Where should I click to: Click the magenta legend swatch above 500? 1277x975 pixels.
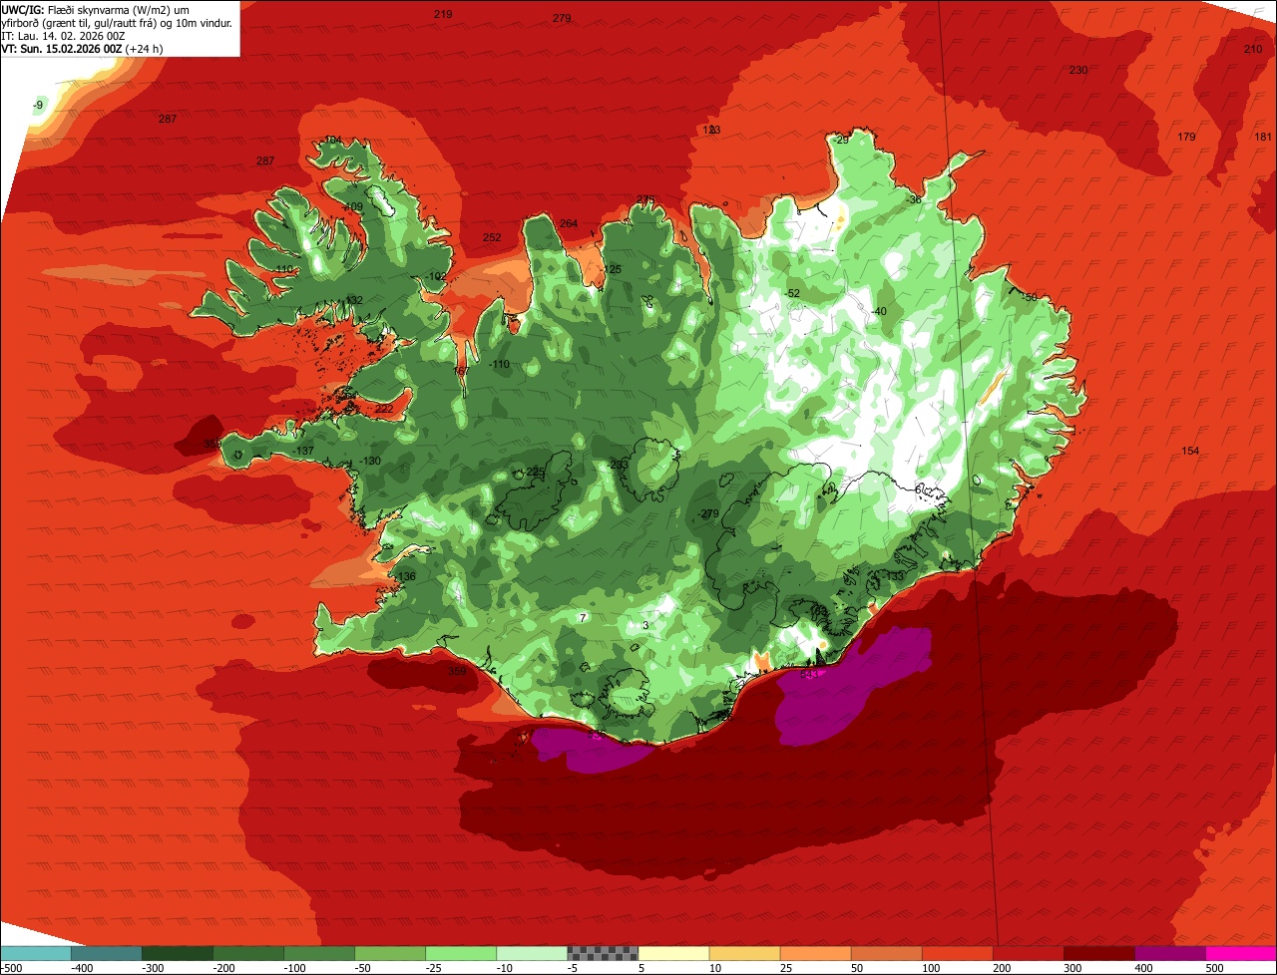1241,953
